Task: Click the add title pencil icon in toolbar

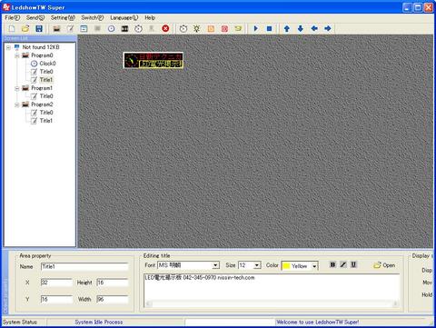Action: point(70,29)
